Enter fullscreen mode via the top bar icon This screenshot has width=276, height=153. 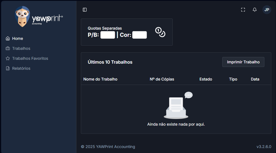coord(243,10)
